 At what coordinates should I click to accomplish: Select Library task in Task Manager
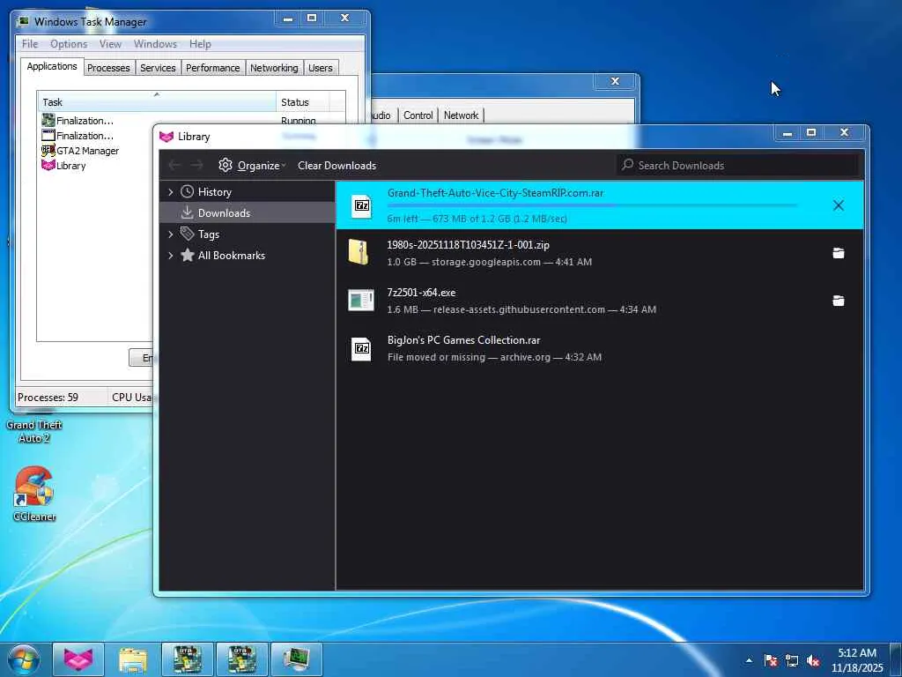(x=70, y=166)
